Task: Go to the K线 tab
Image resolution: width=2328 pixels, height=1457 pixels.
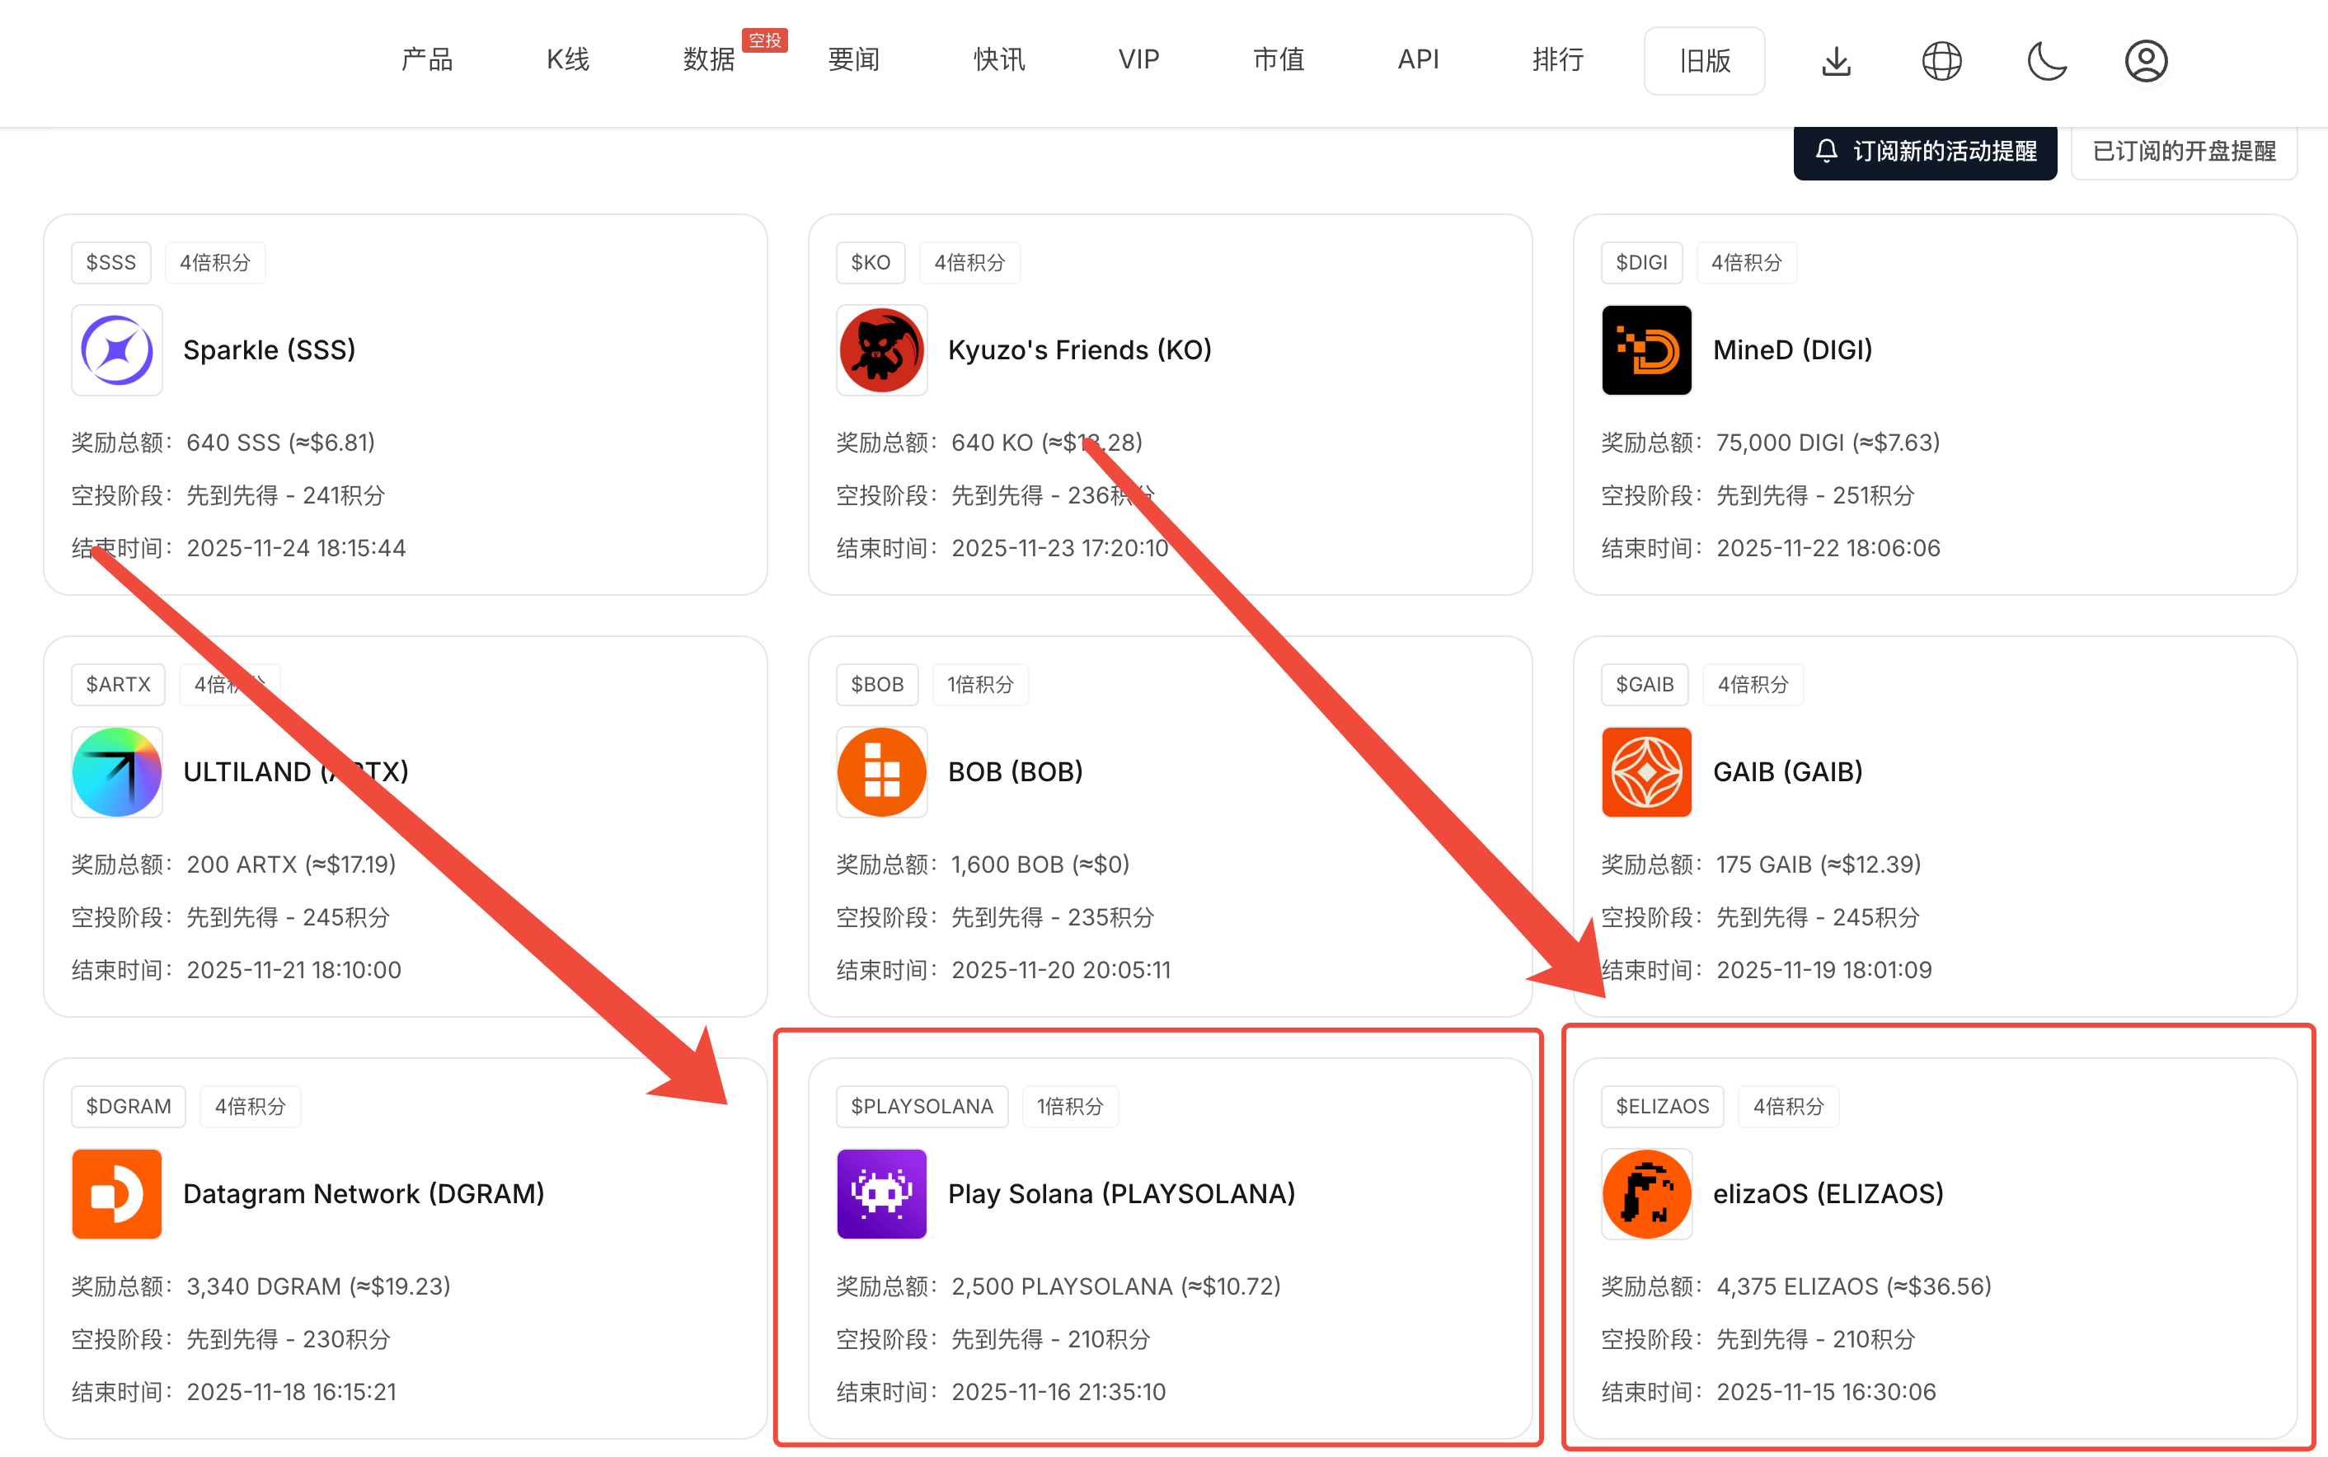Action: (568, 59)
